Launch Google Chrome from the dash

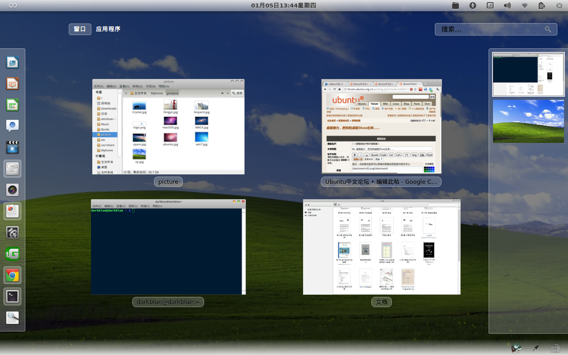(x=12, y=275)
